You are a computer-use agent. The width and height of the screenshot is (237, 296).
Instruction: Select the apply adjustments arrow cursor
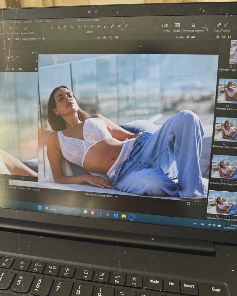point(119,26)
